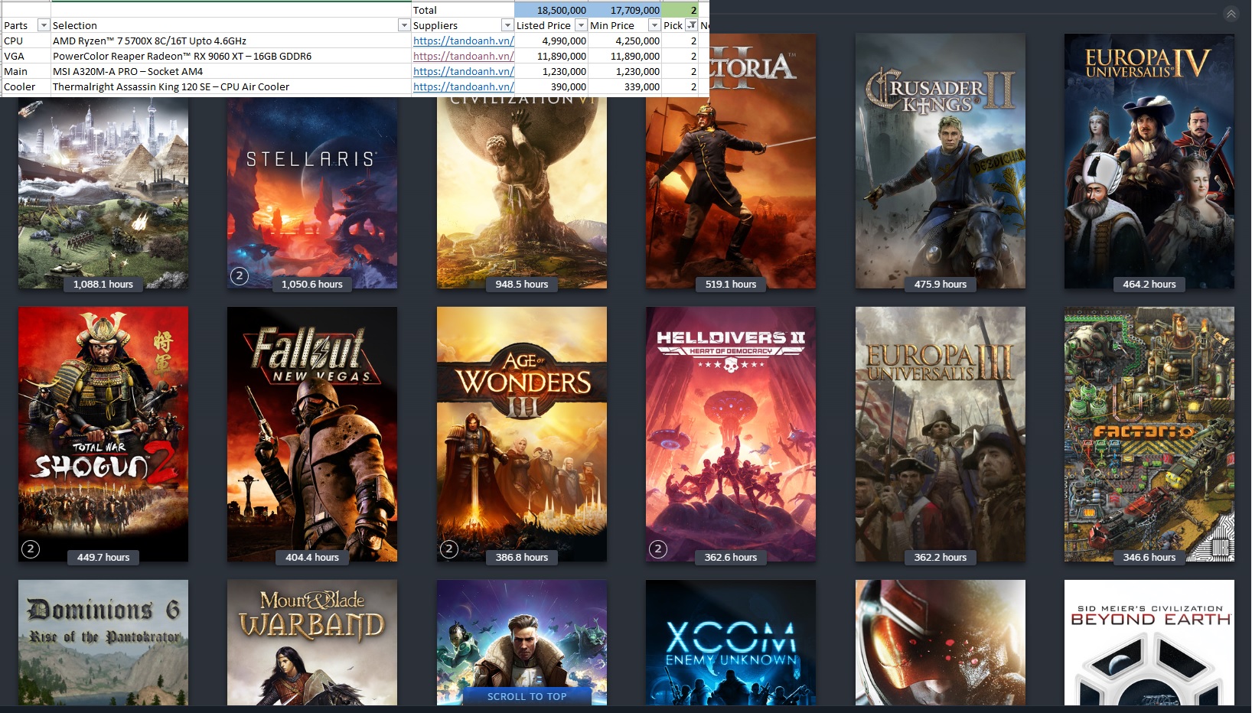
Task: Open tandoanh.vn link in the Main row
Action: click(x=463, y=71)
